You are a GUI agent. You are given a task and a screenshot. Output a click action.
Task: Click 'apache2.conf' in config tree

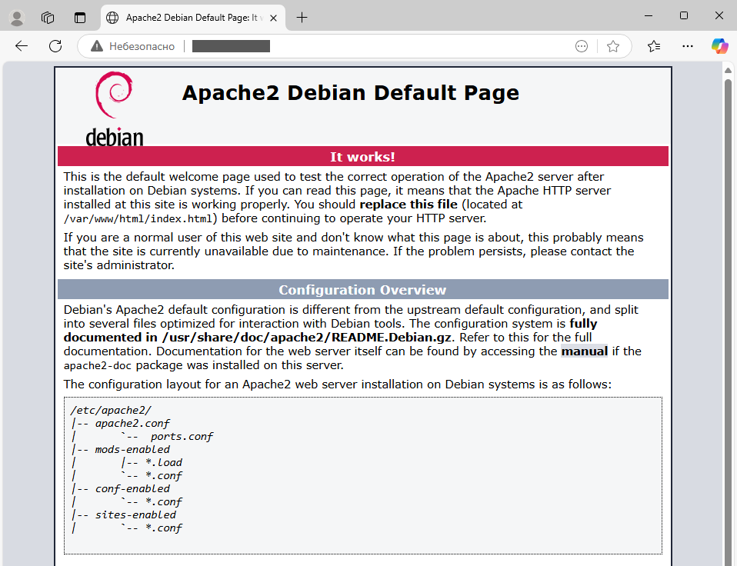[132, 423]
